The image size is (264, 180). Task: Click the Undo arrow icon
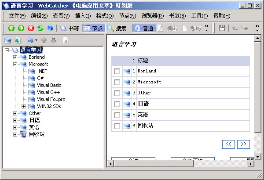[x=235, y=28]
